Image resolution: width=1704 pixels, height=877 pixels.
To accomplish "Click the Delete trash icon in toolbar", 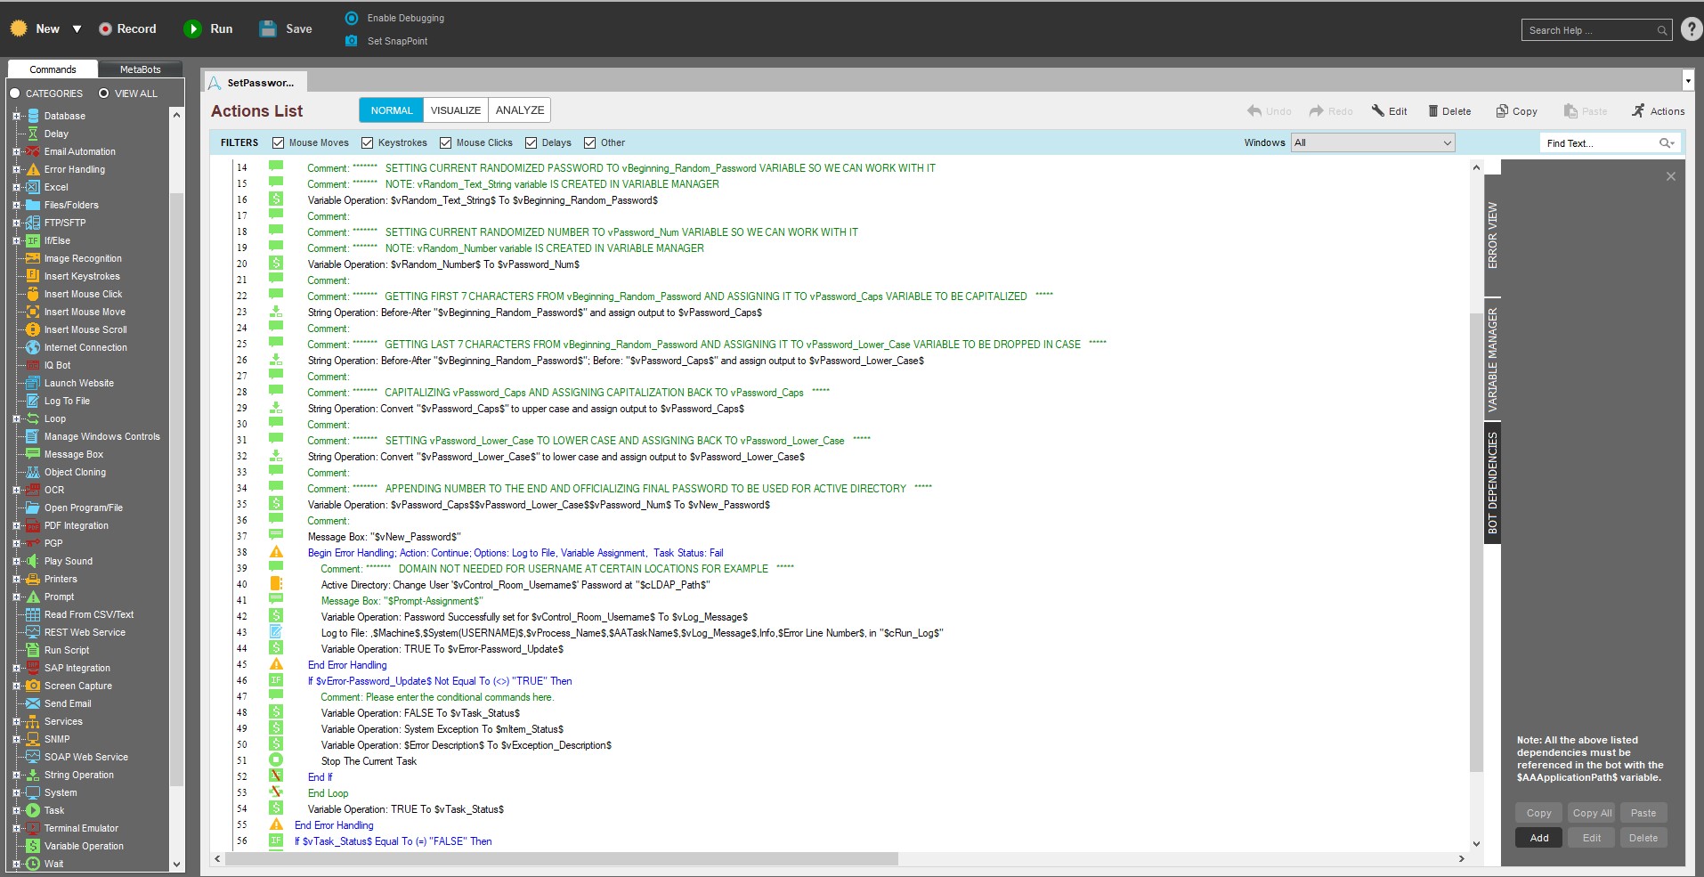I will click(1433, 111).
